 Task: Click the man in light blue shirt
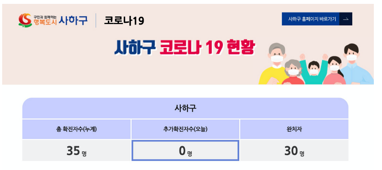pos(356,64)
